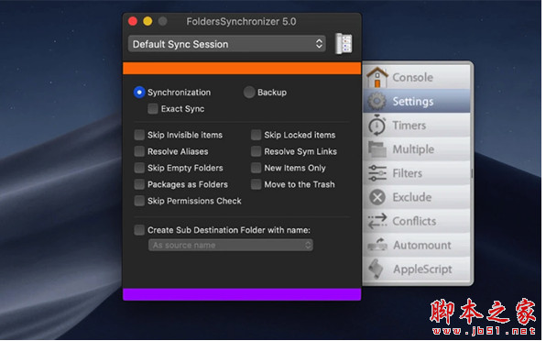Viewport: 546px width, 341px height.
Task: Minimize the FoldersSynchronizer window
Action: coord(147,21)
